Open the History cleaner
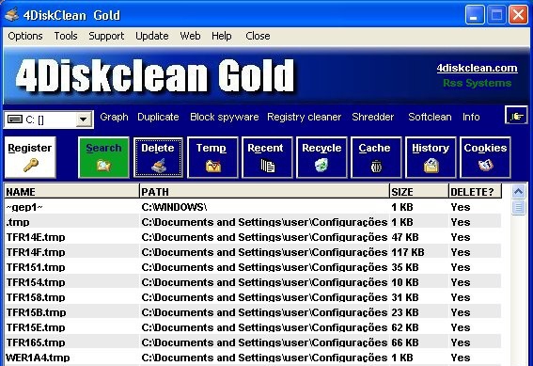533x366 pixels. tap(431, 157)
